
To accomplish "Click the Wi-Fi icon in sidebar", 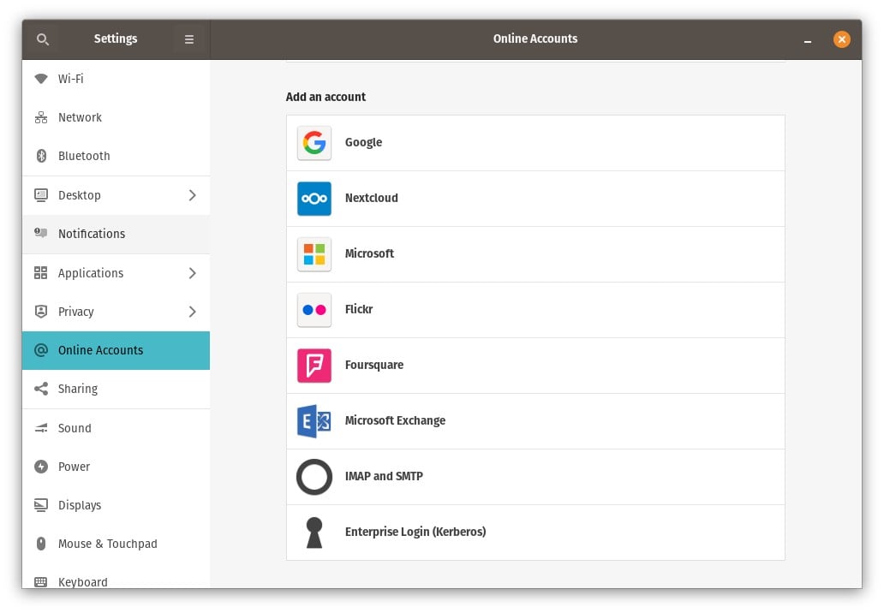I will point(41,78).
